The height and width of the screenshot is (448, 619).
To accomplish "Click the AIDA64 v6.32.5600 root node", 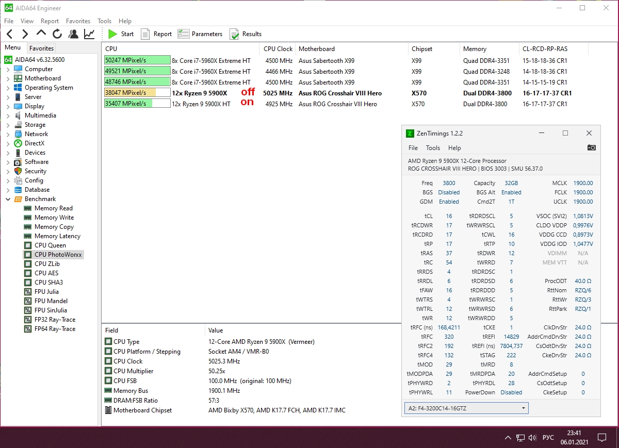I will click(x=40, y=60).
